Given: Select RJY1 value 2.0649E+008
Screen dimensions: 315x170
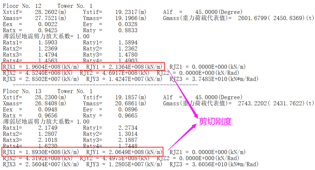Looking at the screenshot, I should pyautogui.click(x=126, y=152).
